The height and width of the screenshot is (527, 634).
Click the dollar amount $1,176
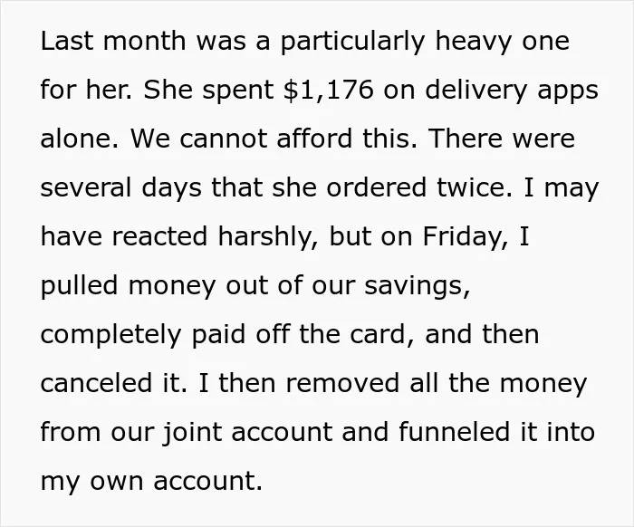(328, 90)
